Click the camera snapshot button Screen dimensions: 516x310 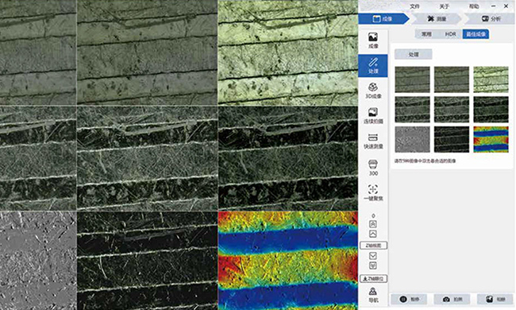(452, 299)
